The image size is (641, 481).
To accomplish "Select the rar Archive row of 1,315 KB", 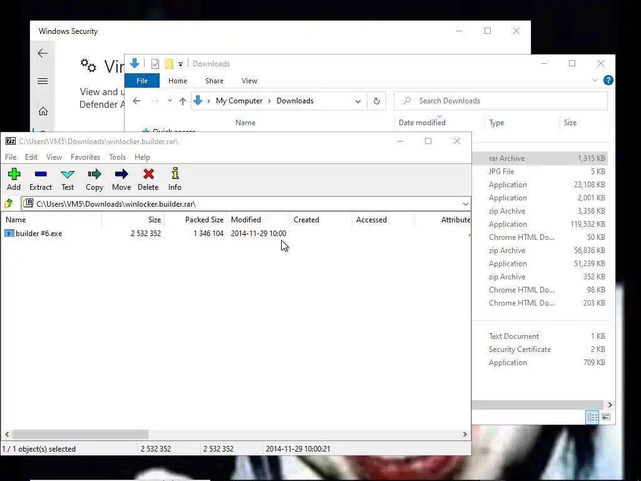I will pos(540,158).
